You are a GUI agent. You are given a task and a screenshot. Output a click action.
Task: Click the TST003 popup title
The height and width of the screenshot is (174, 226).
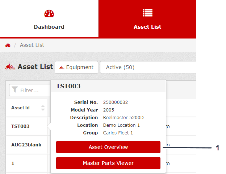tap(68, 86)
